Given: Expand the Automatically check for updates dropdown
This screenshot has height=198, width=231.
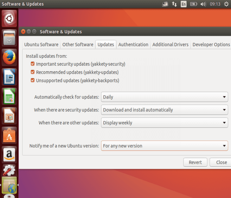Looking at the screenshot, I should [164, 97].
